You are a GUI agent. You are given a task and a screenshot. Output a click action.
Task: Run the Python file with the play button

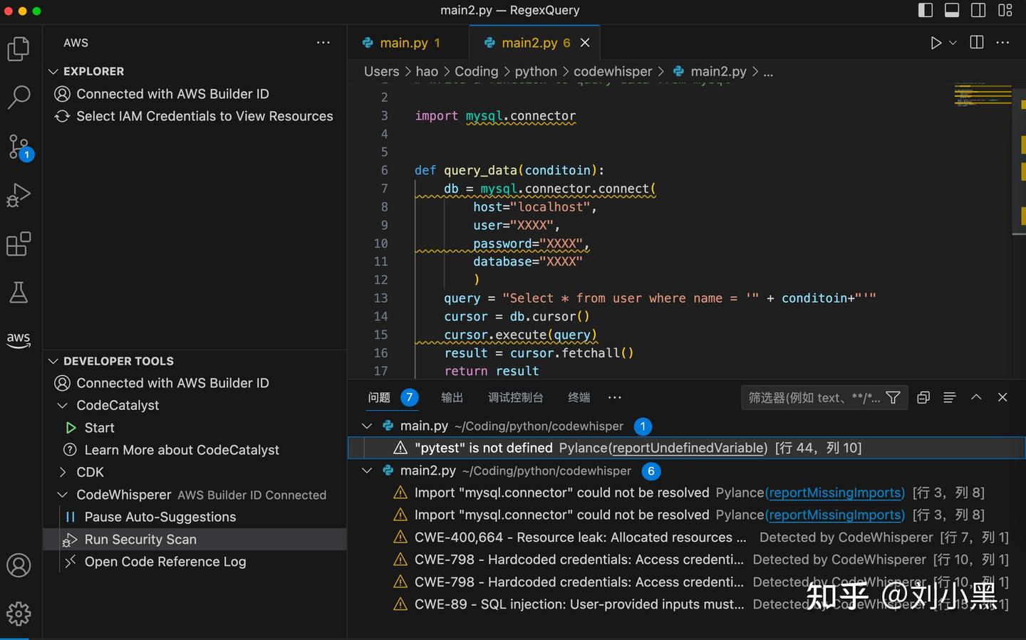pos(936,43)
